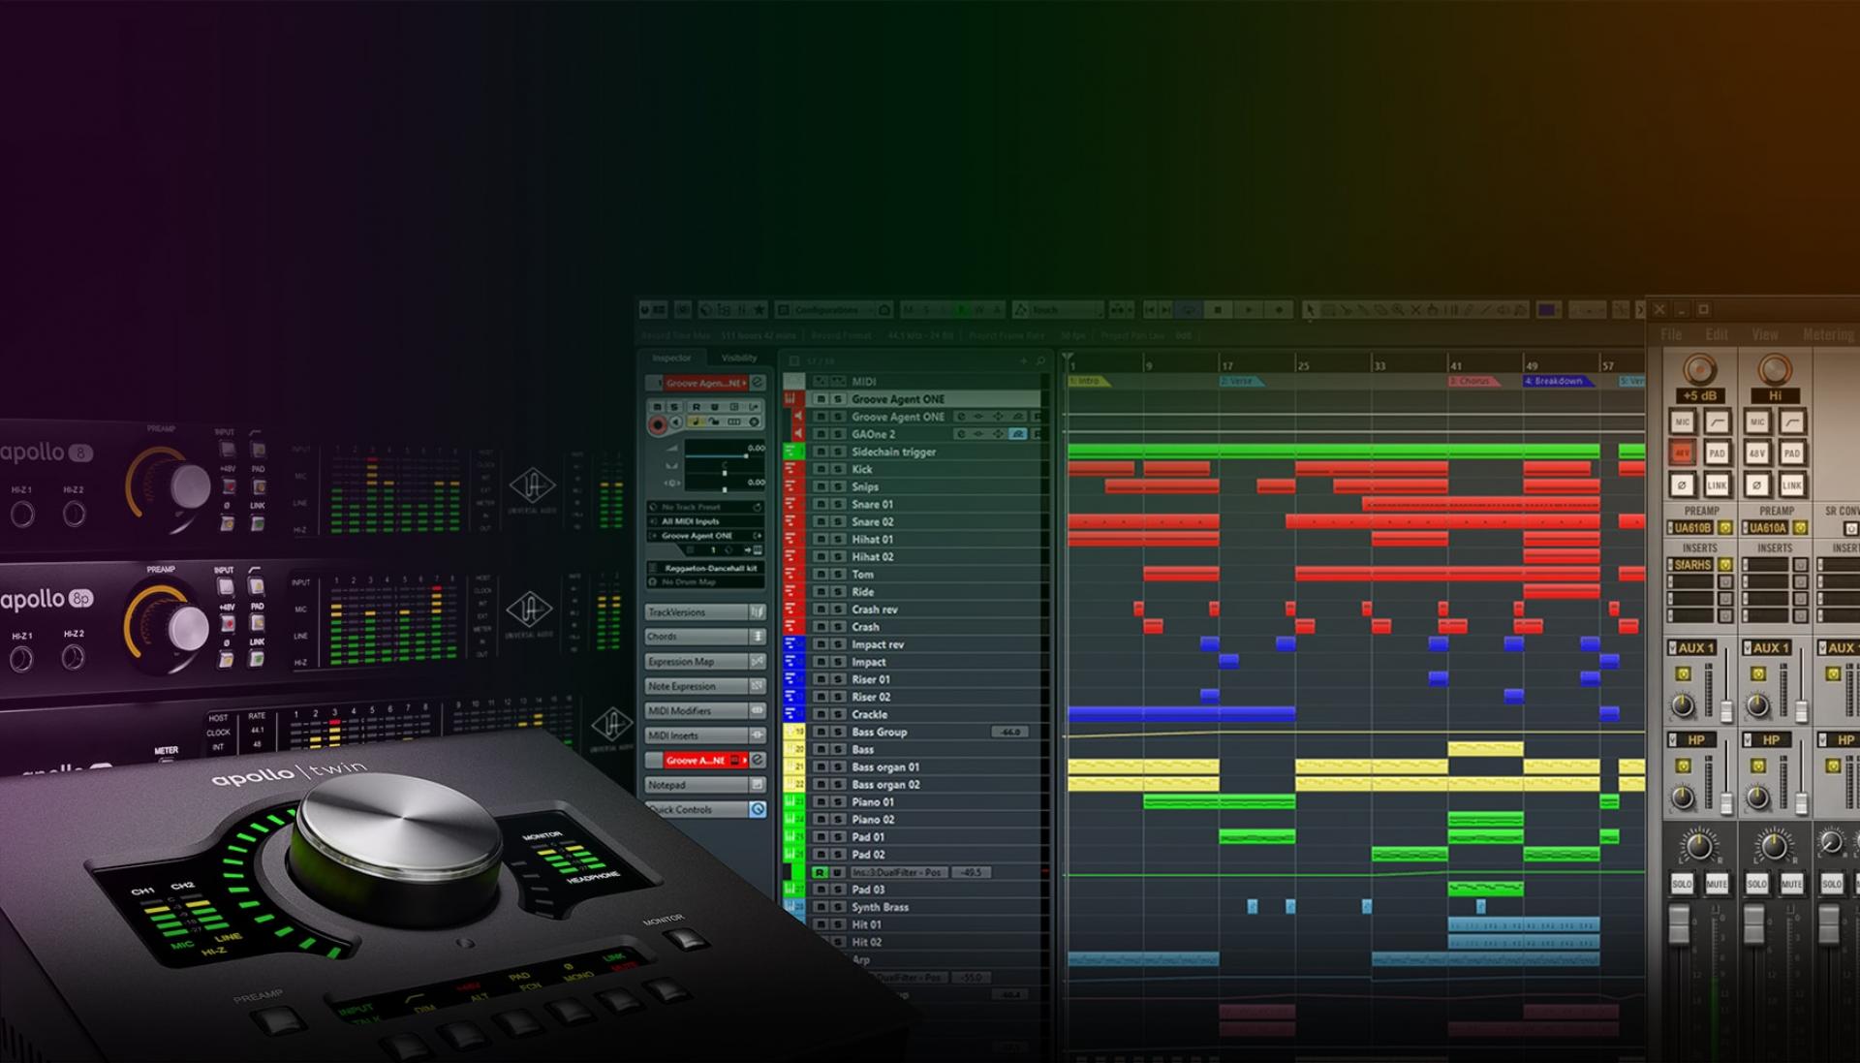Click the SOLO button on first Console channel
This screenshot has height=1063, width=1860.
[1682, 884]
